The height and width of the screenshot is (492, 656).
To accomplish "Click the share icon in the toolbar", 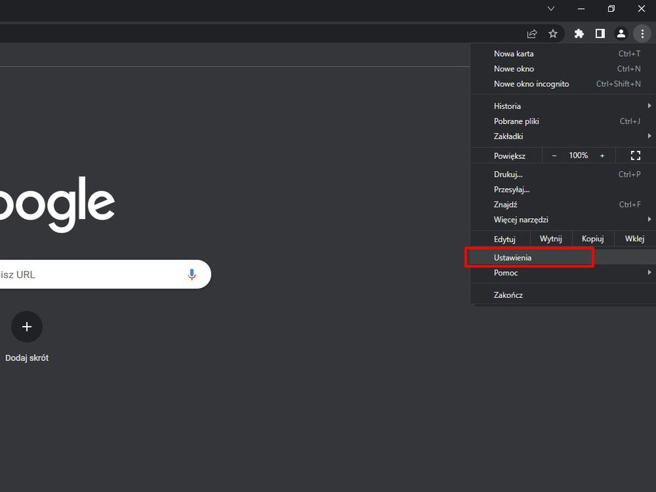I will click(531, 33).
